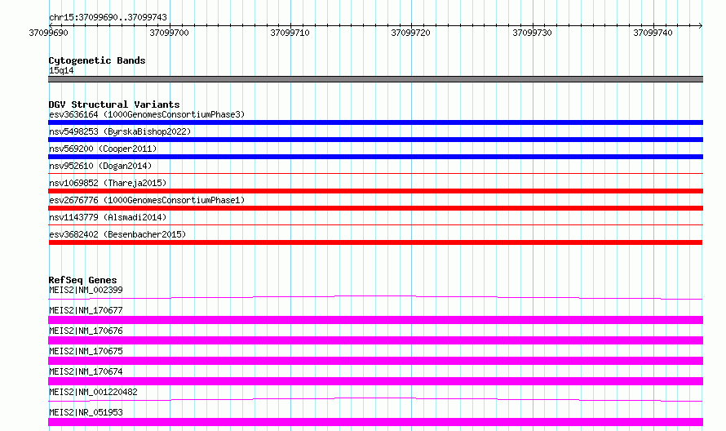
Task: Click the blue bar for nsv5498253
Action: 375,140
